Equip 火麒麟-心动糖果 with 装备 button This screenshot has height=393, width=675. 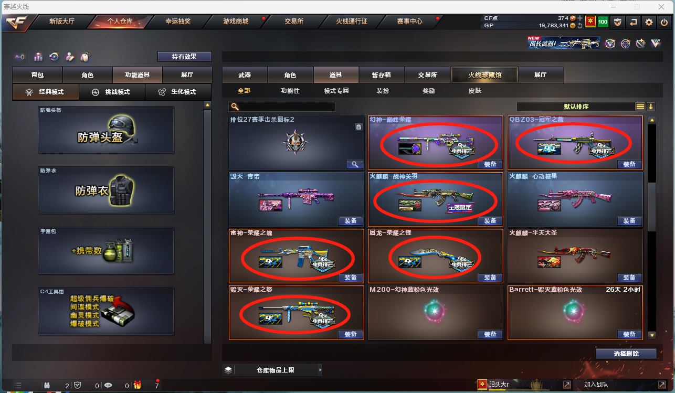point(629,221)
